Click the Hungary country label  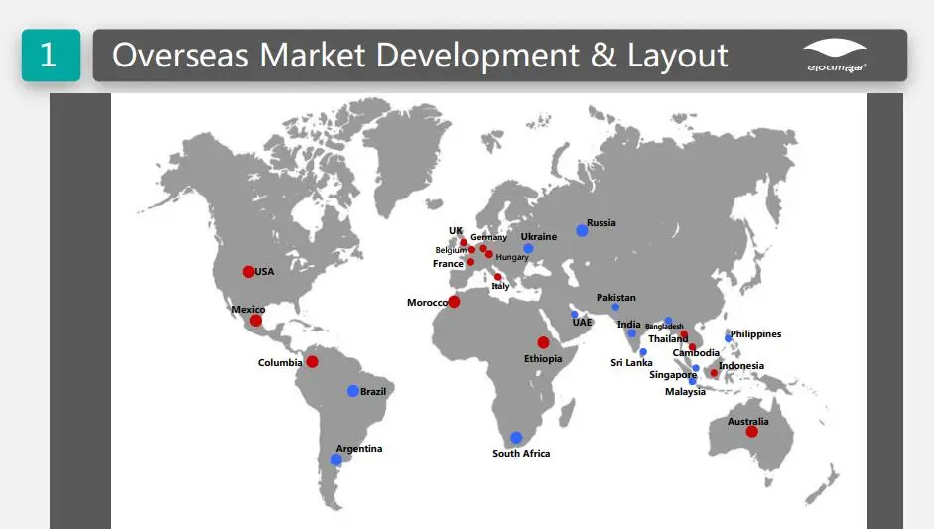click(x=512, y=257)
